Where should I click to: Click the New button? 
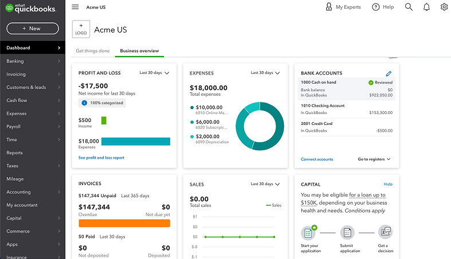pos(33,29)
